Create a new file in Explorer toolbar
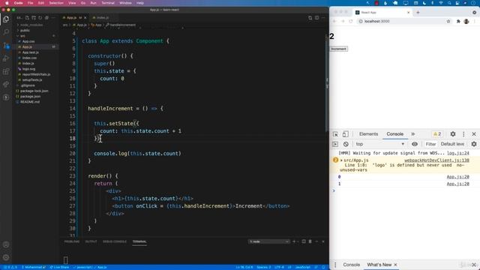 coord(27,18)
